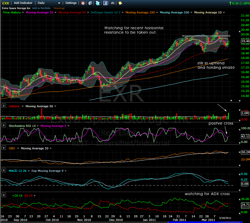Click the red Volume indicator label
This screenshot has height=223, width=250.
(x=14, y=106)
